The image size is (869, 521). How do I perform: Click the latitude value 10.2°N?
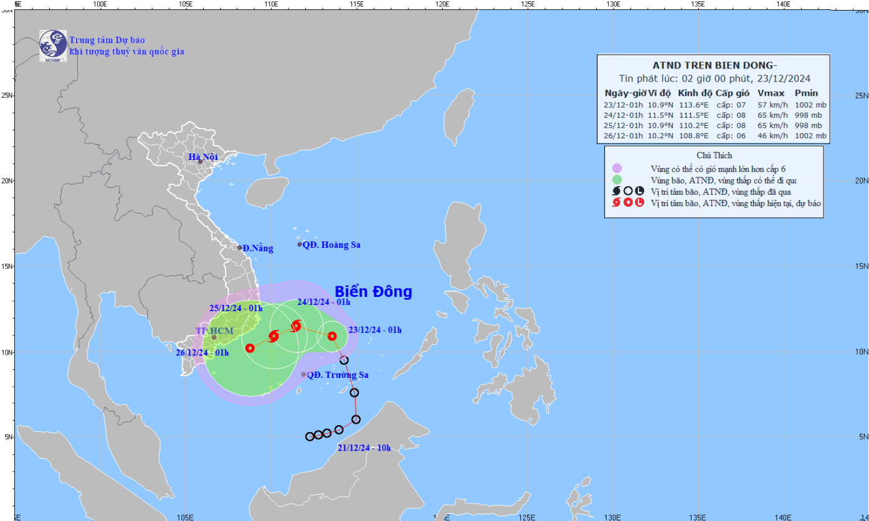pos(661,136)
